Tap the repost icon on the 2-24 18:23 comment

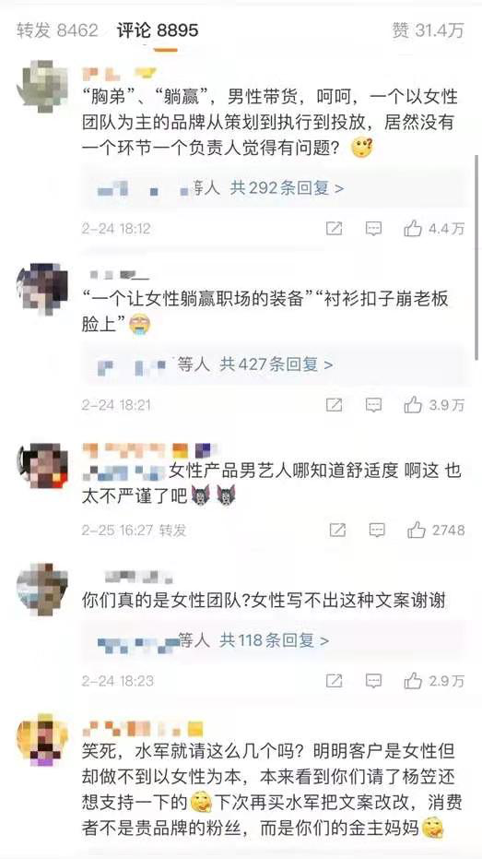(335, 681)
